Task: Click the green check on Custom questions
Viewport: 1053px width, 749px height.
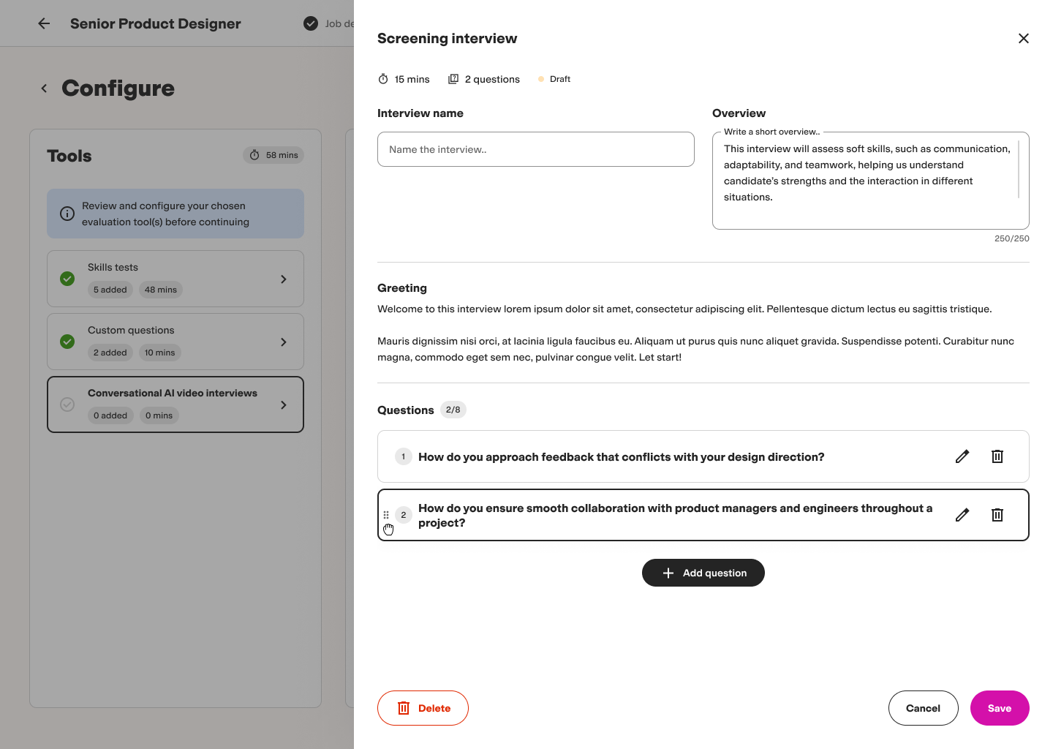Action: pos(67,342)
